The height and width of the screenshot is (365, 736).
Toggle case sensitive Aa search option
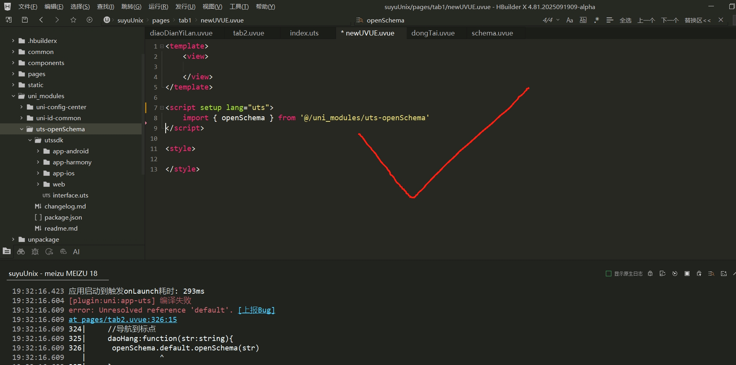click(570, 20)
